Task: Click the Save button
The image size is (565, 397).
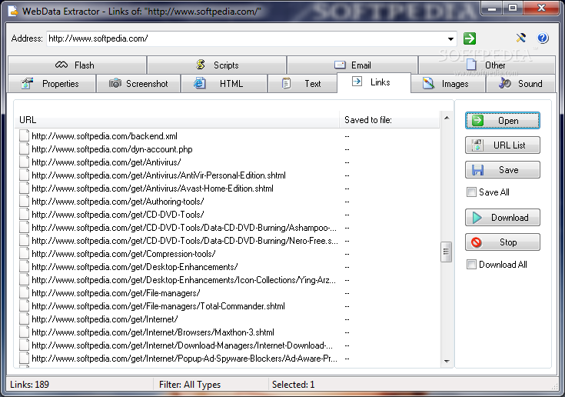Action: click(x=502, y=169)
